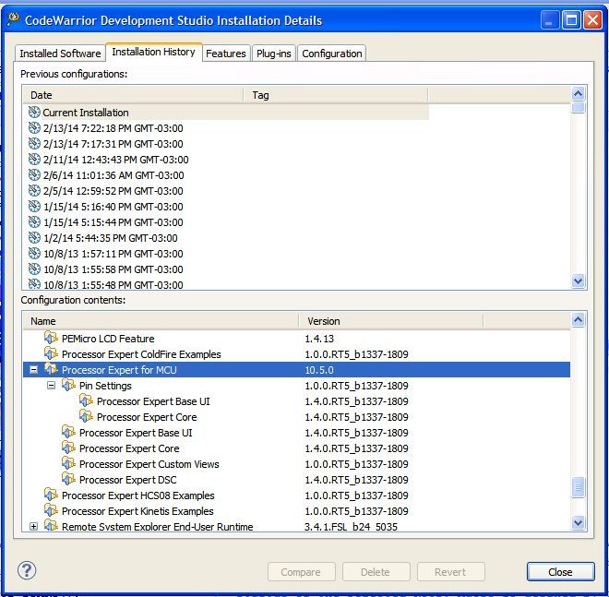Image resolution: width=609 pixels, height=597 pixels.
Task: Collapse the Pin Settings tree node
Action: tap(52, 386)
